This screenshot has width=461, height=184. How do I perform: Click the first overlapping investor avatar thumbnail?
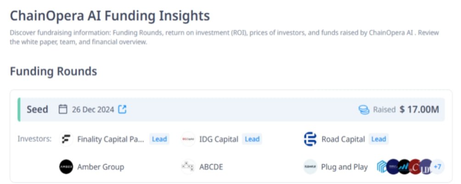tap(382, 167)
